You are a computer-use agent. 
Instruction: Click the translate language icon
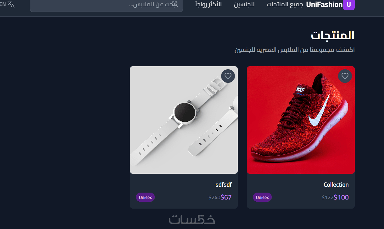(x=11, y=4)
